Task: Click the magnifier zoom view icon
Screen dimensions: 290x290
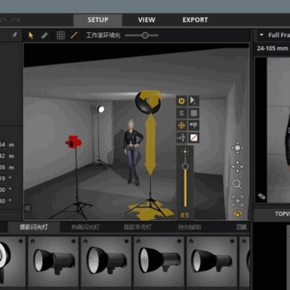Action: 238,184
